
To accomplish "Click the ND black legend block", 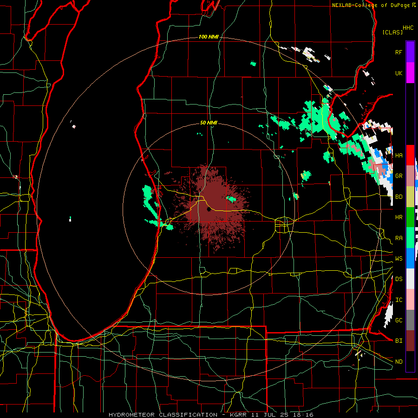I will tap(410, 361).
